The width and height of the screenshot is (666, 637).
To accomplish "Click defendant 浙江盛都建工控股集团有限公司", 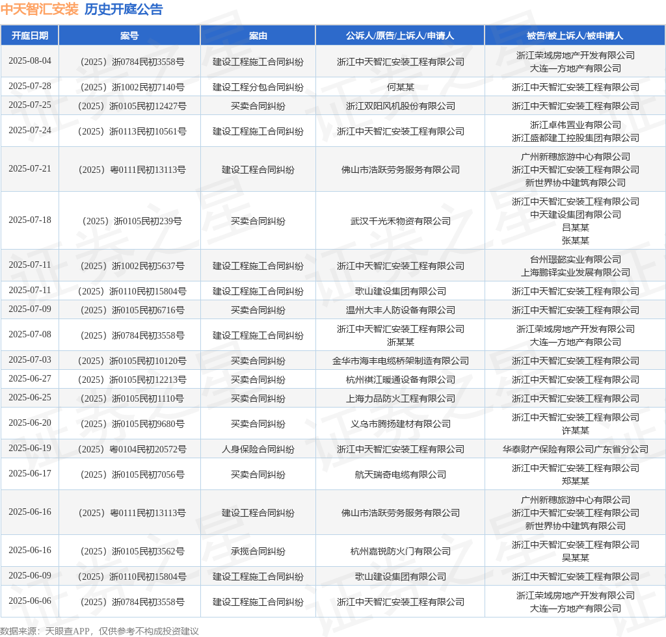I will [x=575, y=138].
